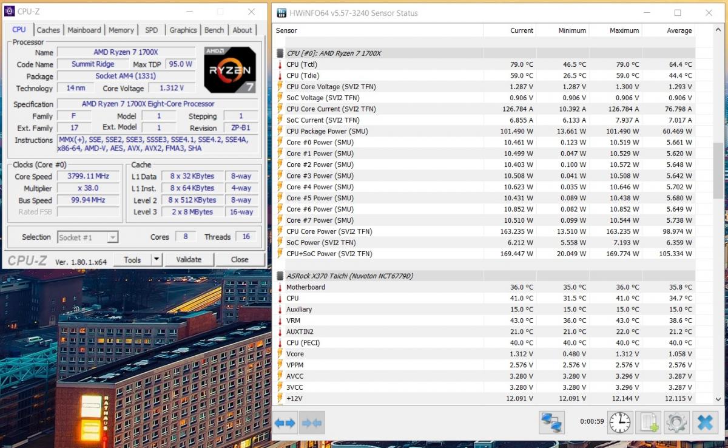Screen dimensions: 728x448
Task: Open HWiNFO sensor settings gear icon
Action: (x=676, y=423)
